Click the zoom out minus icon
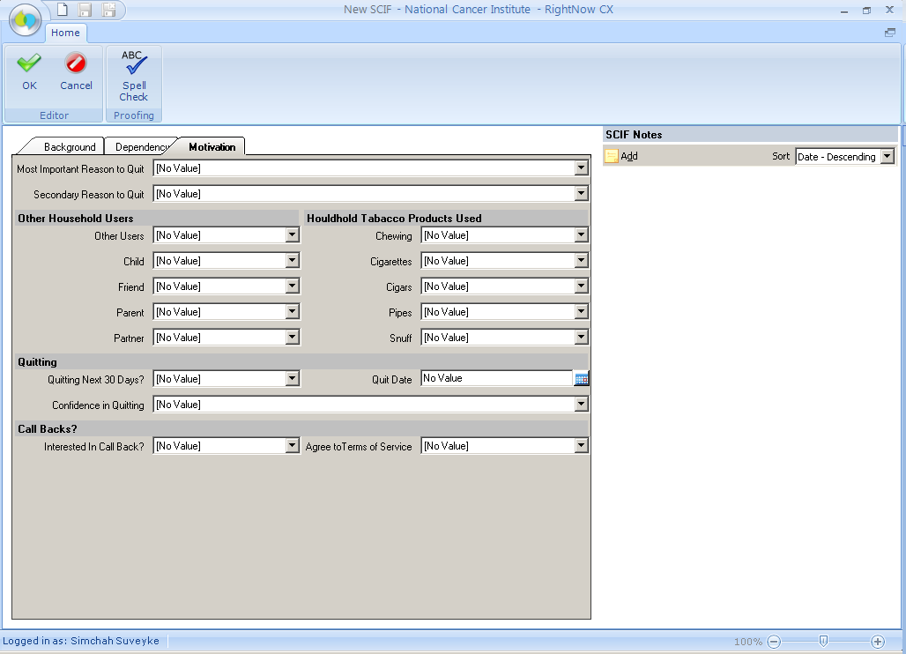The image size is (906, 654). 774,642
